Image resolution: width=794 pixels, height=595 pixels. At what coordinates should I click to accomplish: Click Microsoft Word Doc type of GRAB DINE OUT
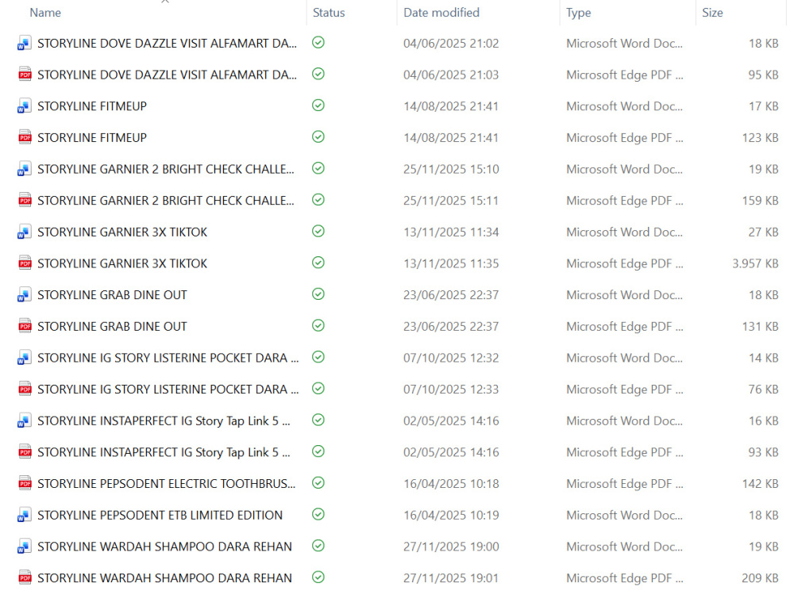coord(624,295)
